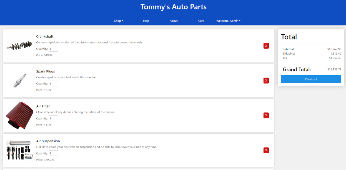Click the Spark Plugs product image
The height and width of the screenshot is (170, 346).
19,81
